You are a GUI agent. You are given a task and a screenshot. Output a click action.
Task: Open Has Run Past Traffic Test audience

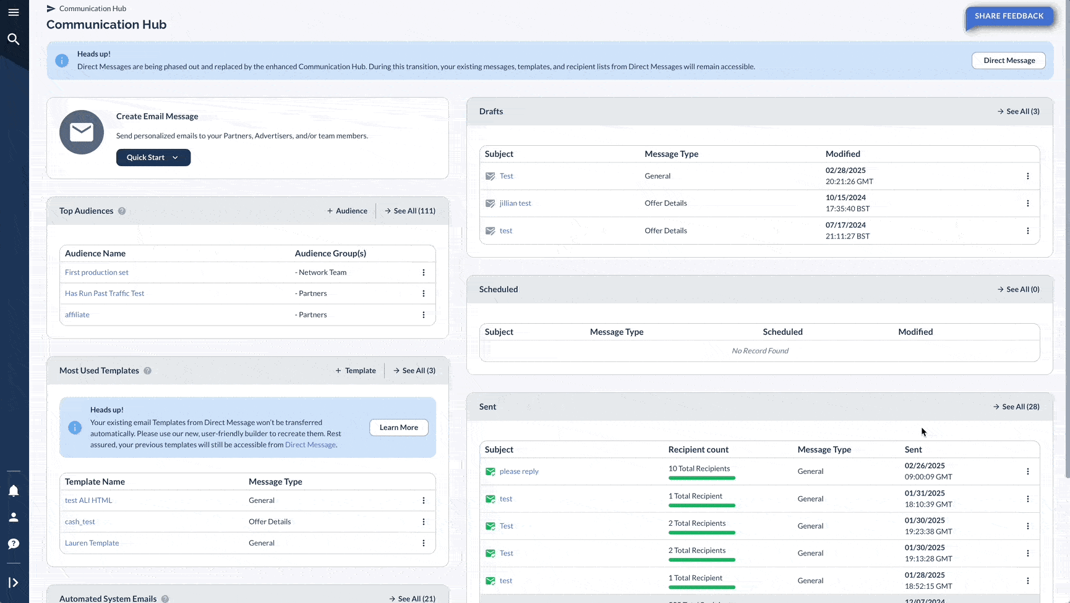click(x=105, y=293)
